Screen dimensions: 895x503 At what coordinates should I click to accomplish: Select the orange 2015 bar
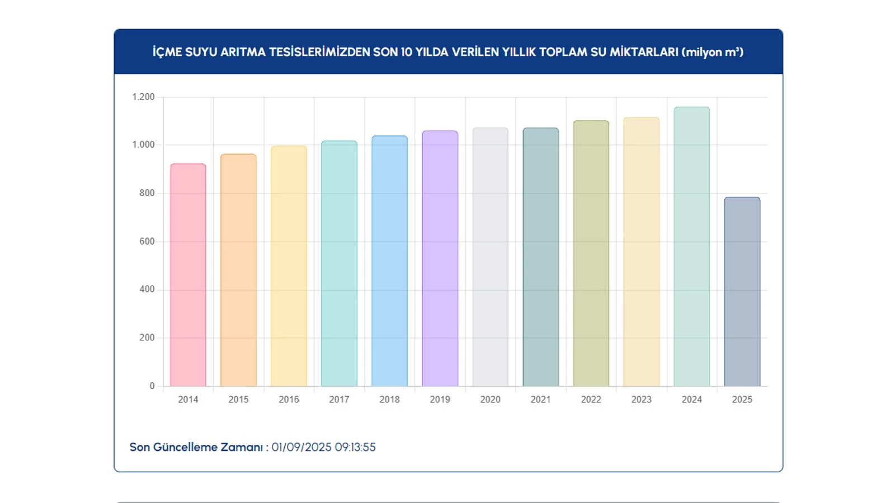pyautogui.click(x=238, y=270)
